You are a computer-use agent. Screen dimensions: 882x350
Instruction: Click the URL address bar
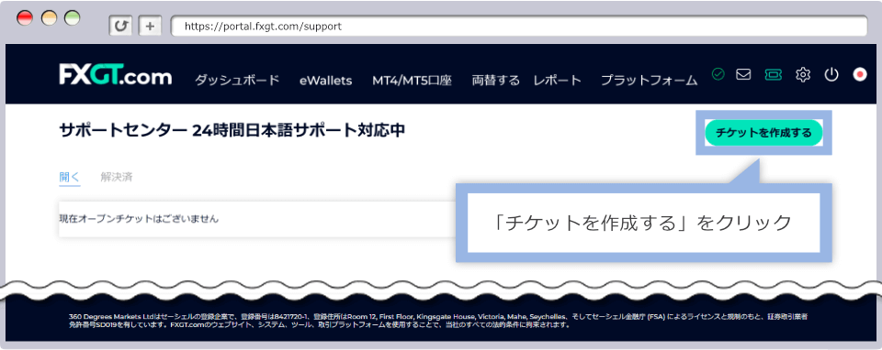(518, 26)
